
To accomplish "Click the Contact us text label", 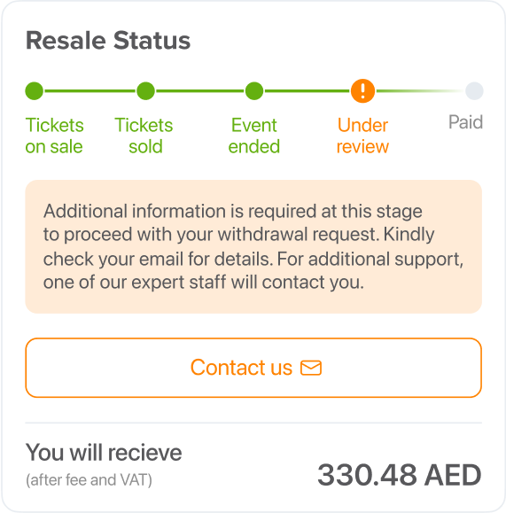I will point(241,368).
